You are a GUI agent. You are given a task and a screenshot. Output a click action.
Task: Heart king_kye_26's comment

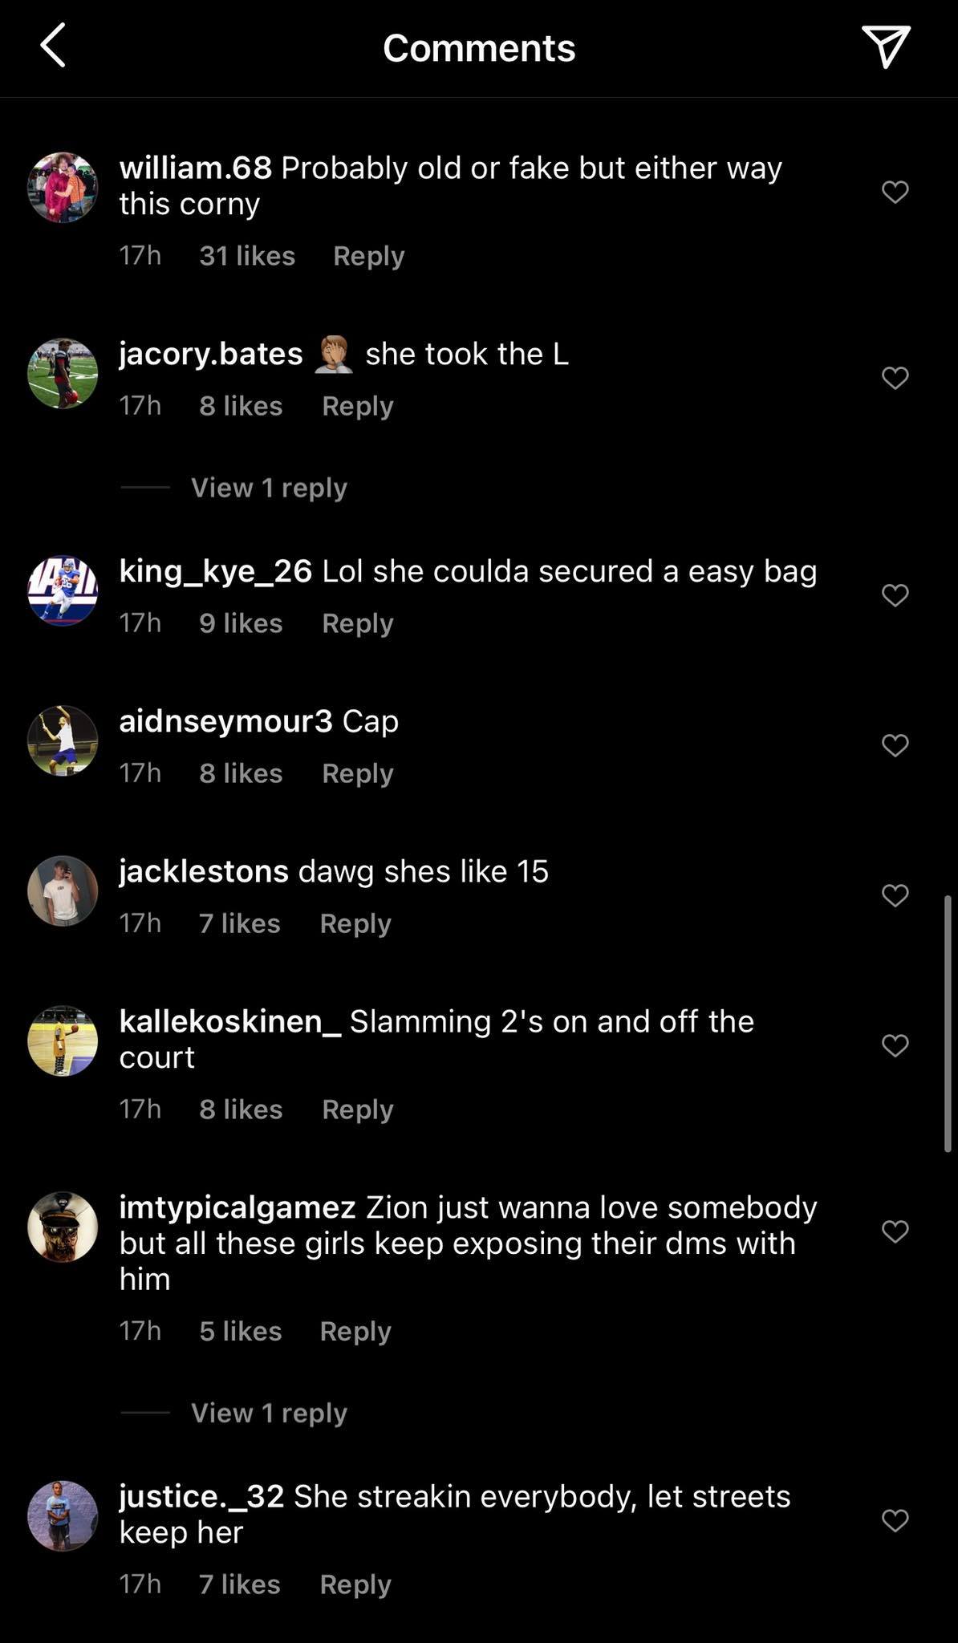[x=895, y=595]
